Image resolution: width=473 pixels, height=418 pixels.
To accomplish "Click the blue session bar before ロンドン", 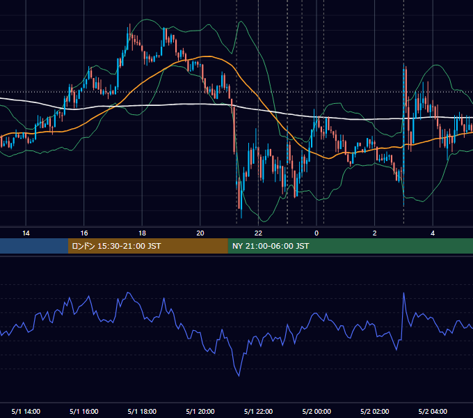I will click(34, 246).
